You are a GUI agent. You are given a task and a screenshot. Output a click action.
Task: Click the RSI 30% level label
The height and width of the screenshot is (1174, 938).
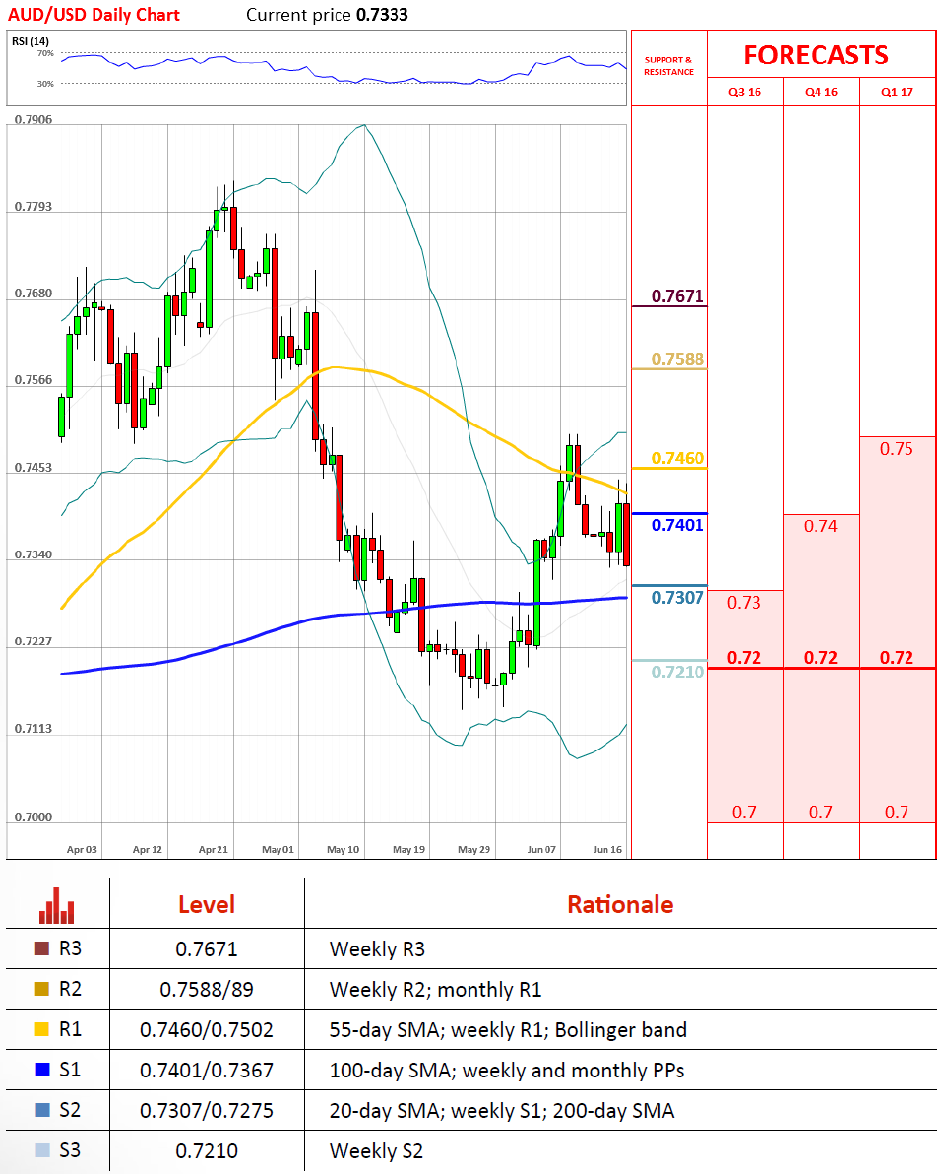tap(45, 84)
